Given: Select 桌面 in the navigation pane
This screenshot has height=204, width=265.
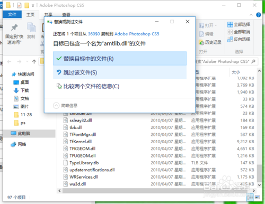Looking at the screenshot, I should click(21, 82).
